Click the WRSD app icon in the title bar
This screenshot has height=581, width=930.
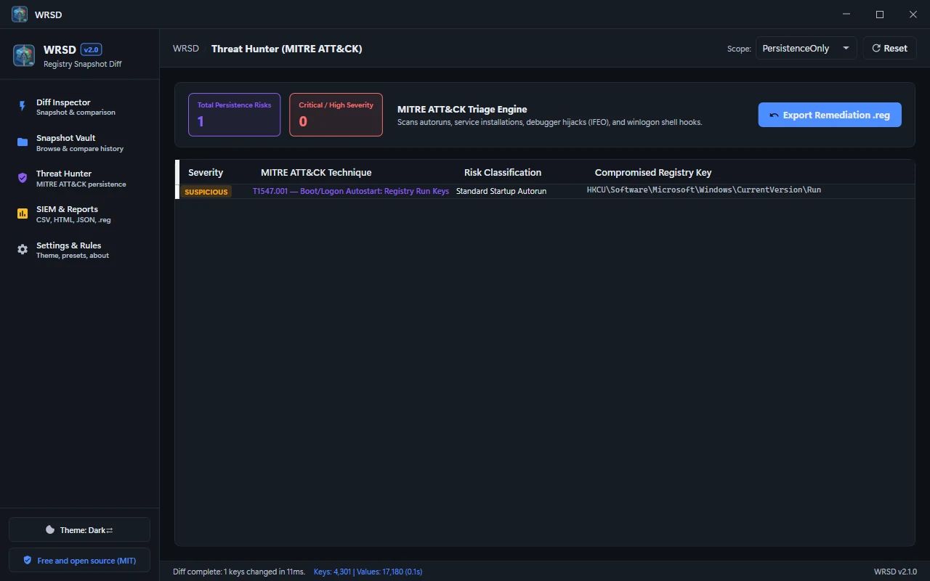[20, 15]
